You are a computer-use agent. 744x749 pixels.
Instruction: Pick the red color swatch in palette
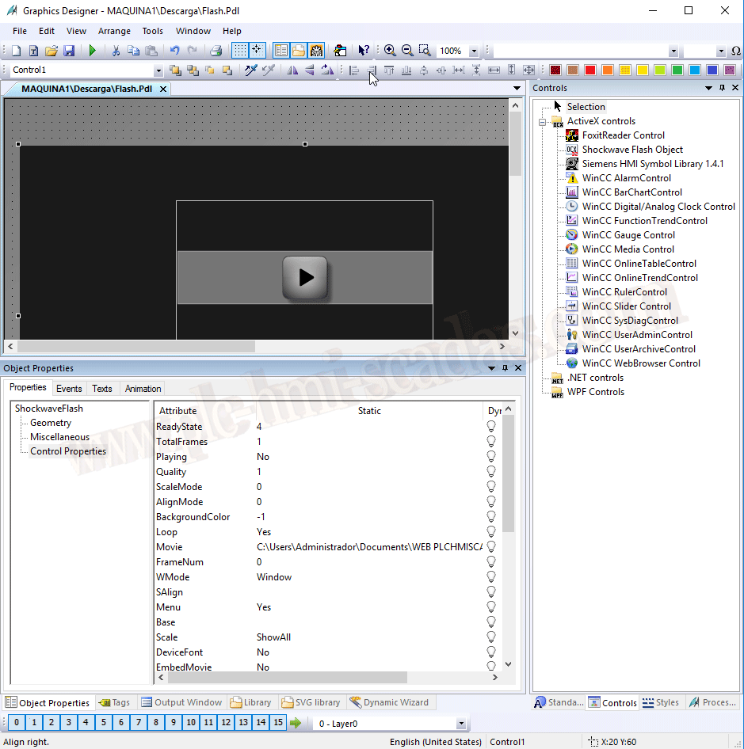click(590, 70)
